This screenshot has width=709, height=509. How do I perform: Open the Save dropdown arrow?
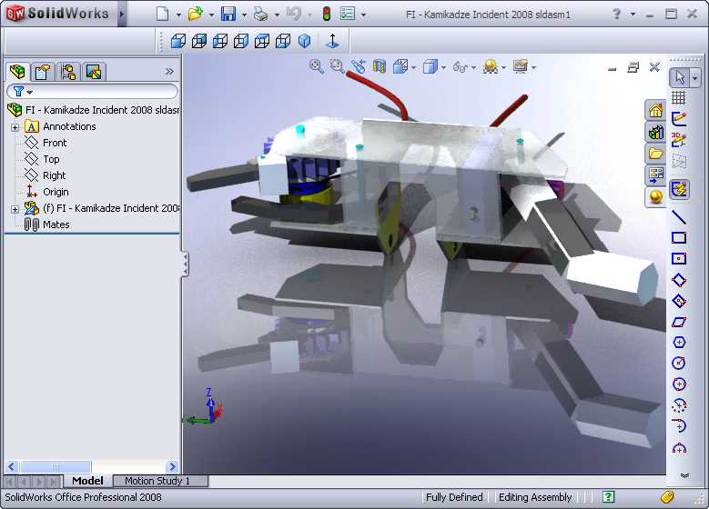pos(244,15)
